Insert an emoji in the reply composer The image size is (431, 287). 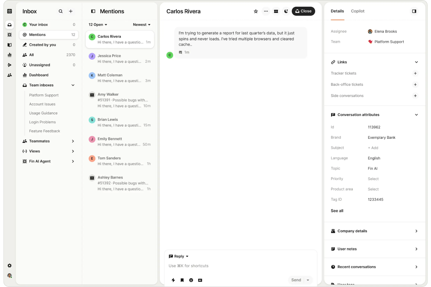(191, 280)
